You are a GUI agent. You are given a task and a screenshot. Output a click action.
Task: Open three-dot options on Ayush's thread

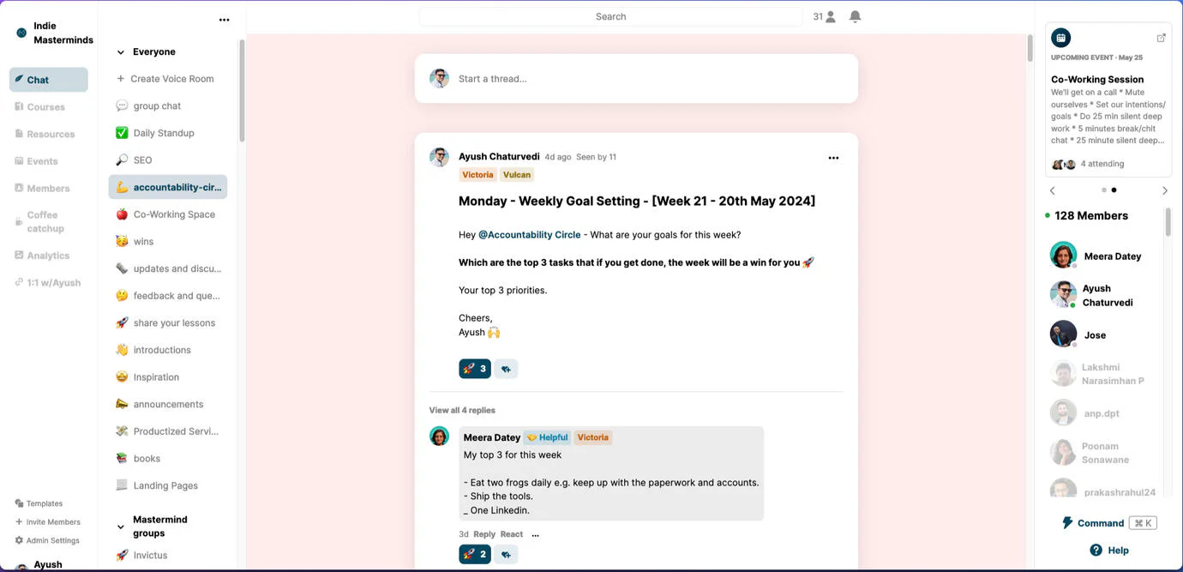coord(833,158)
